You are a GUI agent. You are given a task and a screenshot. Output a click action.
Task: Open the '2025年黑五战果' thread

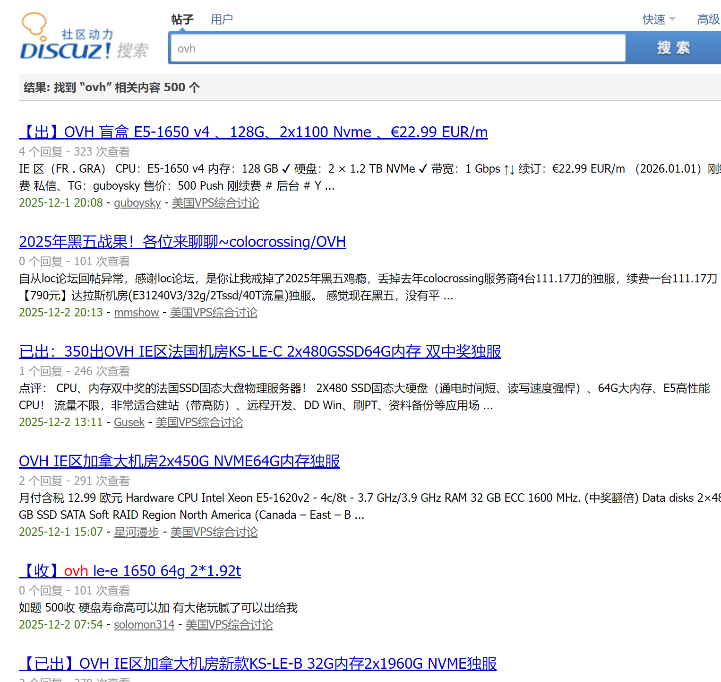tap(182, 242)
